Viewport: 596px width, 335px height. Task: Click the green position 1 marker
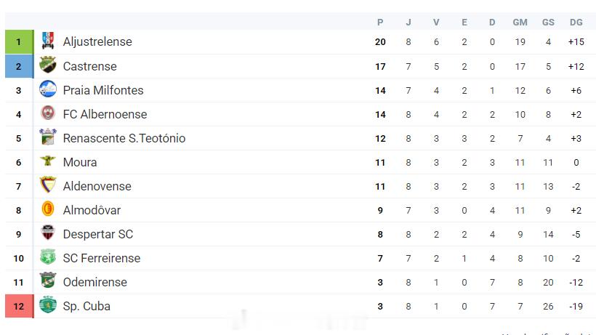click(x=19, y=41)
